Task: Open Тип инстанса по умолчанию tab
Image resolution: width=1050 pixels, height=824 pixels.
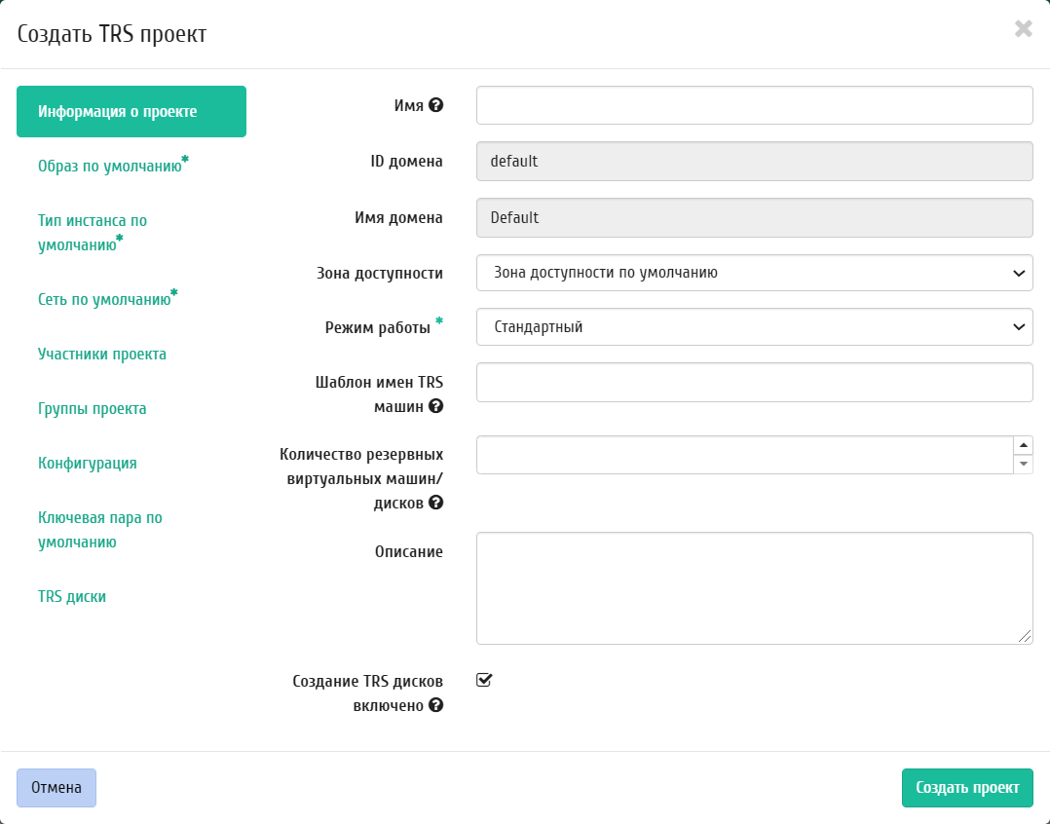Action: coord(93,233)
